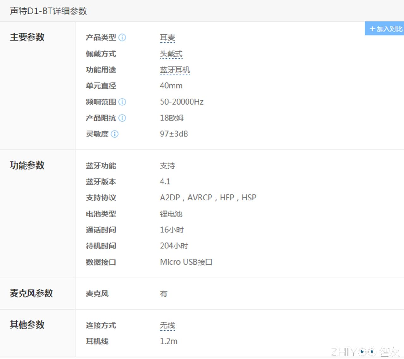Click the info icon next to 灵敏度

click(115, 134)
